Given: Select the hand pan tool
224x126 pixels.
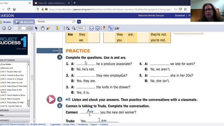Looking at the screenshot, I should click(x=42, y=28).
